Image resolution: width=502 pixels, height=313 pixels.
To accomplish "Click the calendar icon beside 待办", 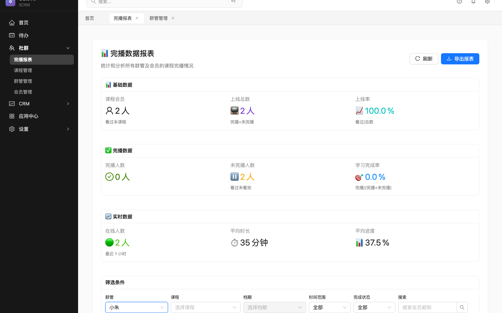I will 12,35.
